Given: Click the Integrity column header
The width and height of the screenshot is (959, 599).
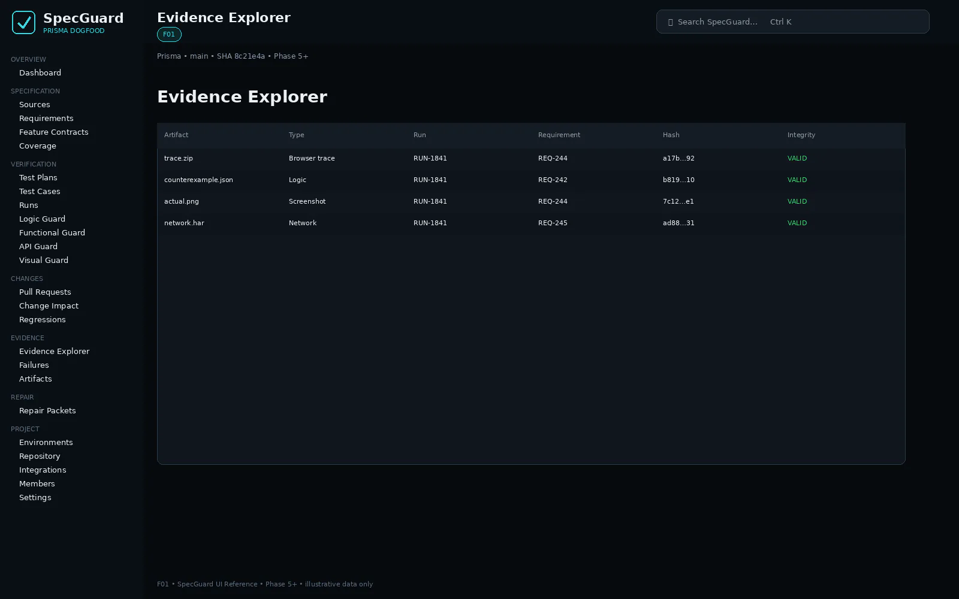Looking at the screenshot, I should pyautogui.click(x=801, y=135).
